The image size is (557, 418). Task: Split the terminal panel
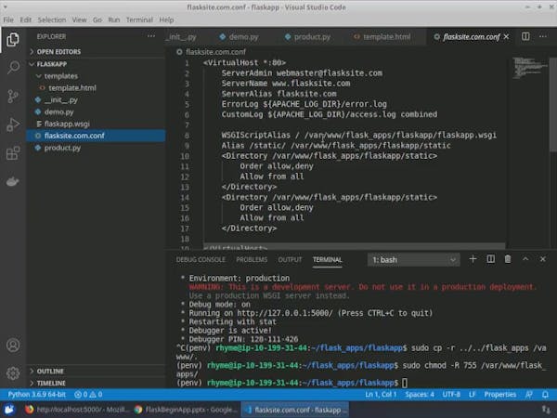click(x=490, y=259)
